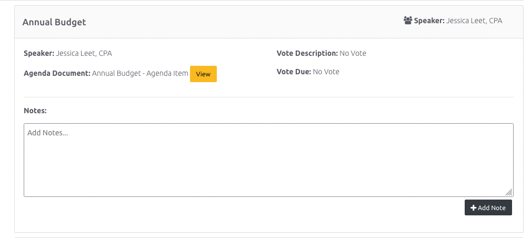Screen dimensions: 531x238
Task: Click the bold Speaker label in header
Action: [x=429, y=21]
